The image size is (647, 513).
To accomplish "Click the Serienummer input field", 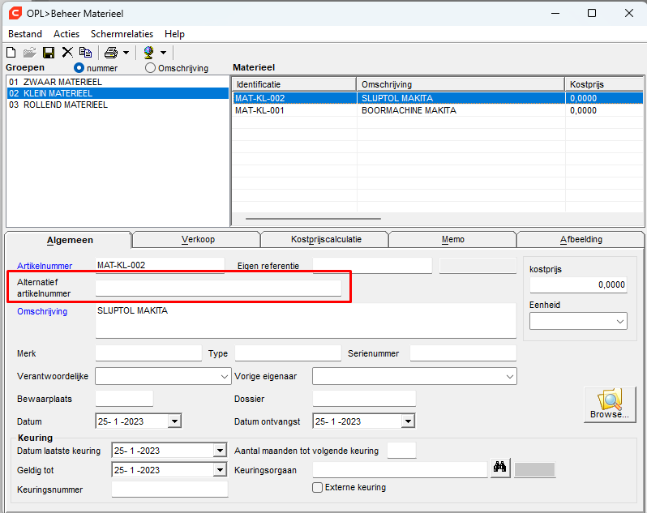I will coord(463,353).
